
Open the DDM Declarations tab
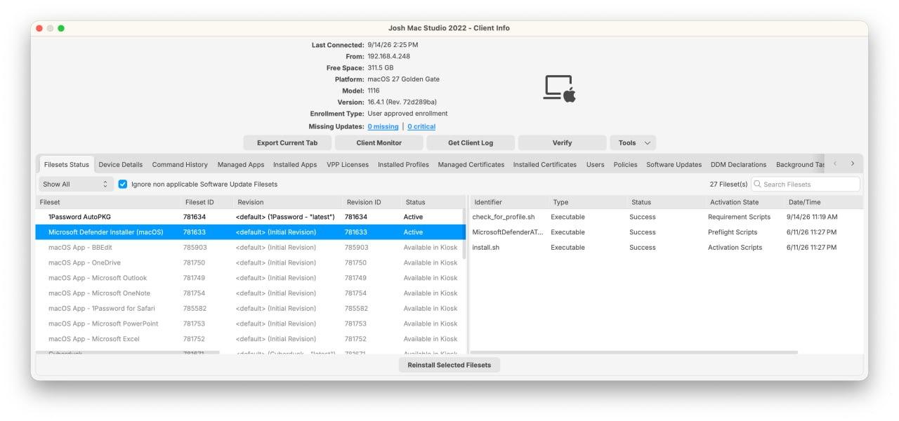(739, 165)
